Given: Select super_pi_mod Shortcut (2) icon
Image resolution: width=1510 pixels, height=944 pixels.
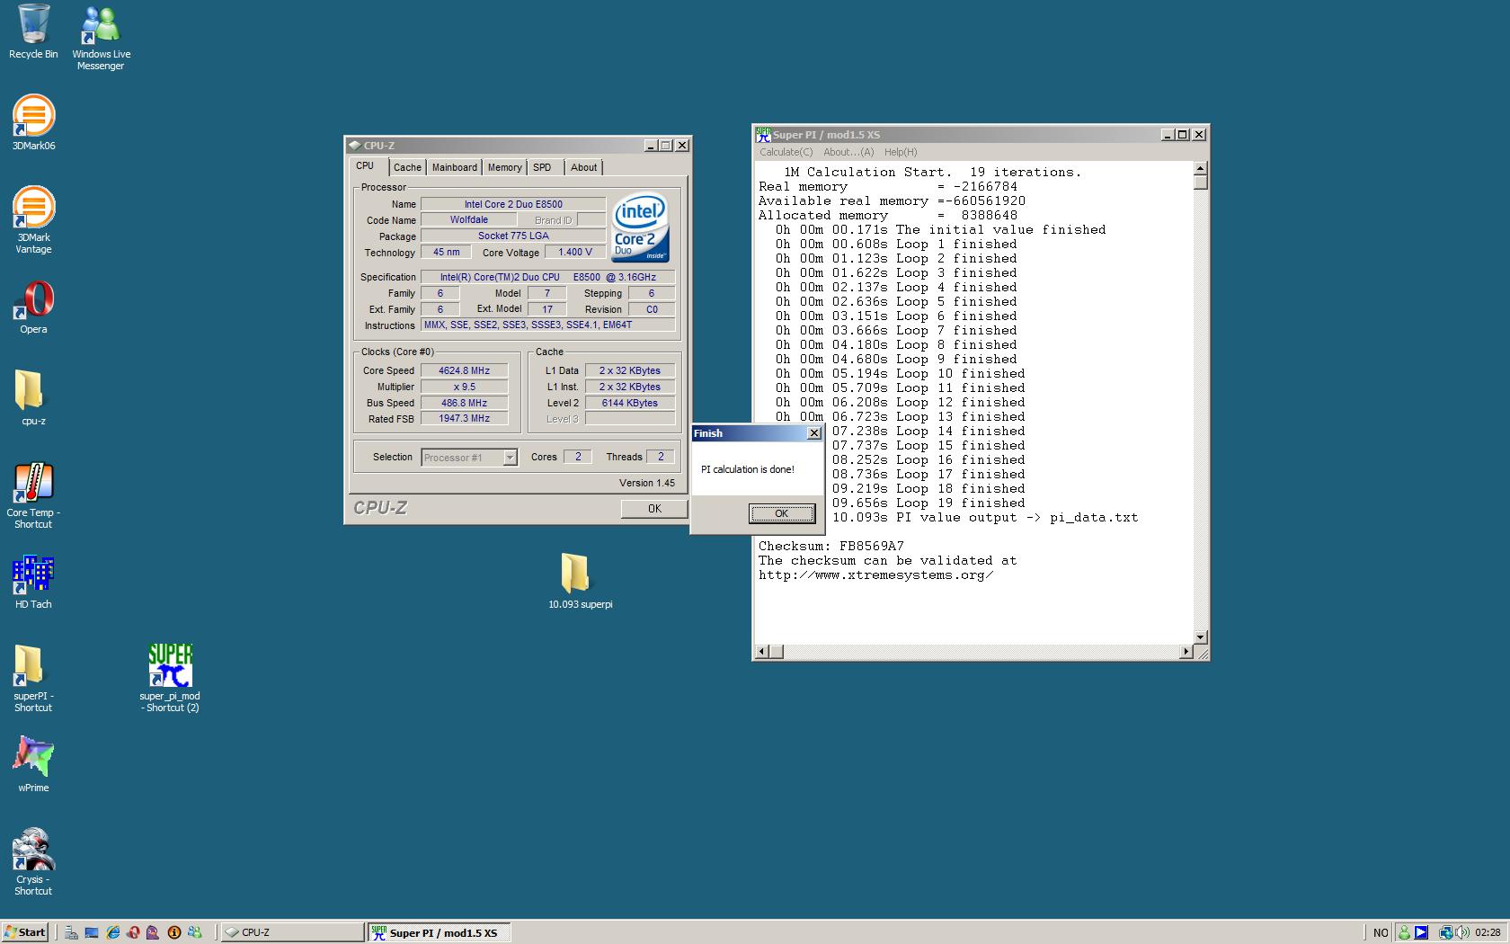Looking at the screenshot, I should (170, 679).
